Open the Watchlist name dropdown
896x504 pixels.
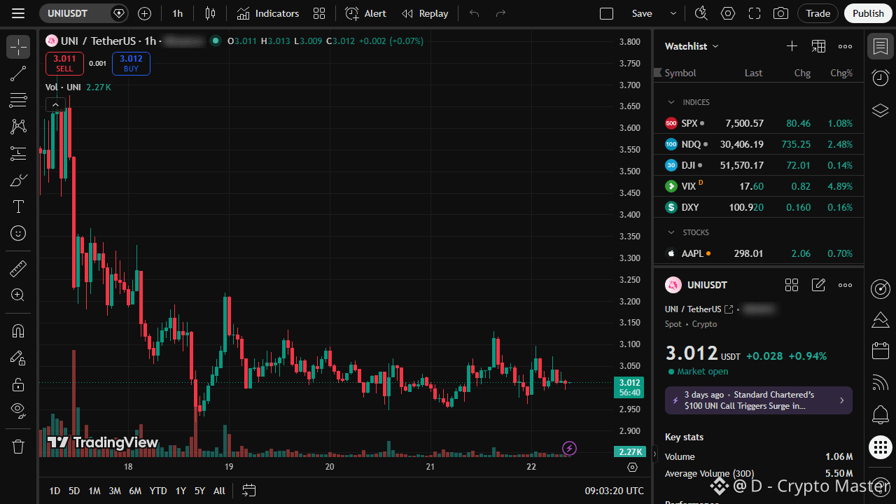pyautogui.click(x=692, y=46)
